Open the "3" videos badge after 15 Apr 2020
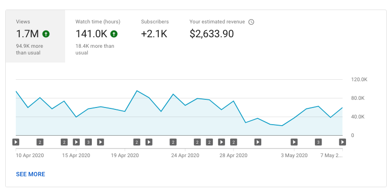This screenshot has height=192, width=391. (88, 142)
